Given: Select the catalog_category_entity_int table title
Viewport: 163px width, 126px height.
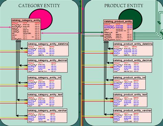Looking at the screenshot, I should tap(44, 77).
